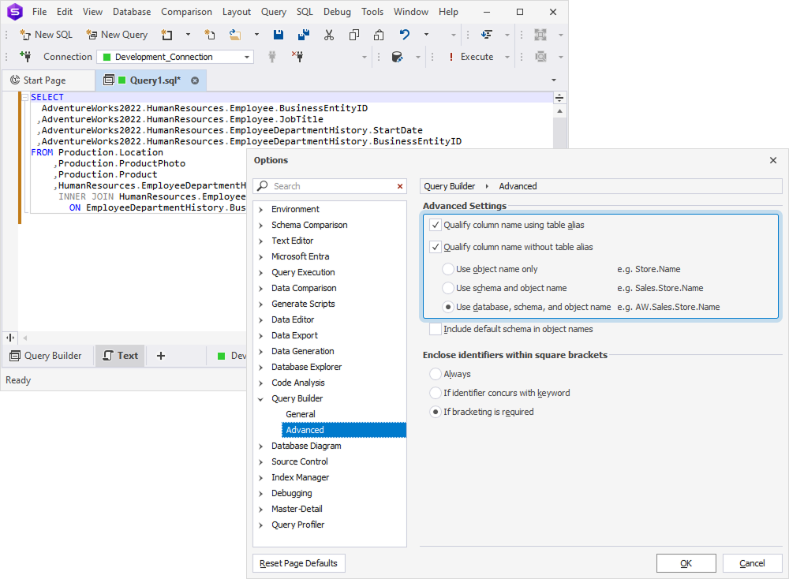789x579 pixels.
Task: Switch to the Text view tab
Action: (120, 356)
